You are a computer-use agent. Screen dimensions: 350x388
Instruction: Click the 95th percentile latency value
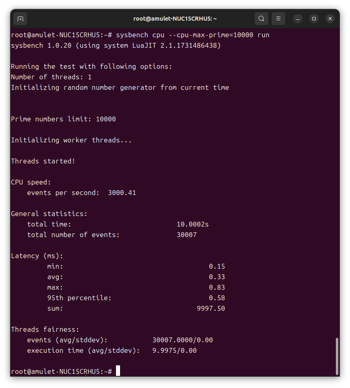click(217, 298)
